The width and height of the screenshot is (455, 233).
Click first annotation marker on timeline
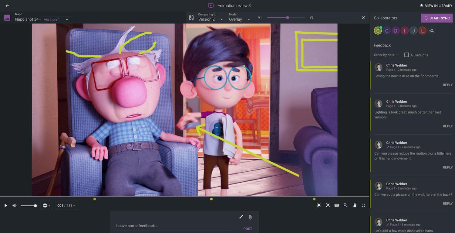(x=95, y=199)
